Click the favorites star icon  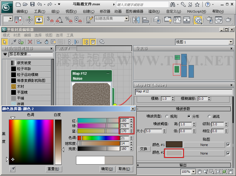point(197,5)
